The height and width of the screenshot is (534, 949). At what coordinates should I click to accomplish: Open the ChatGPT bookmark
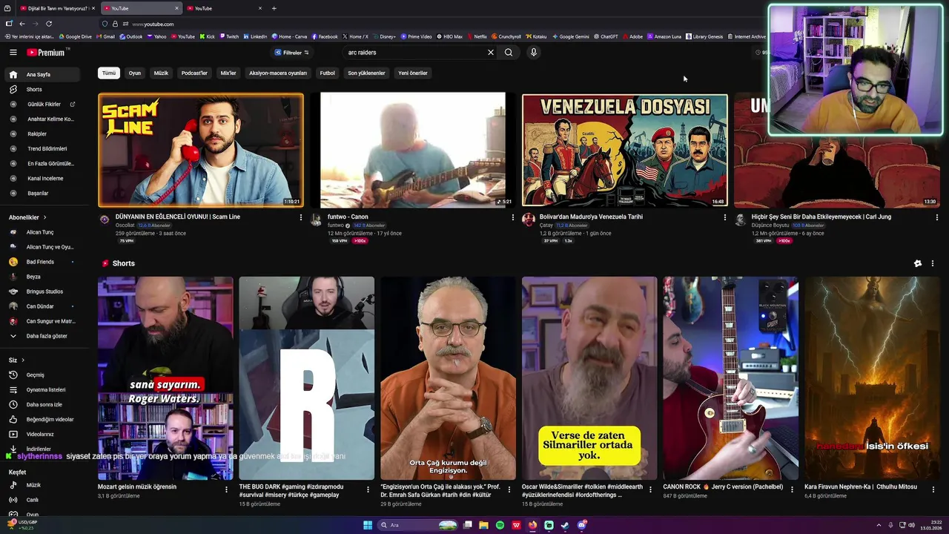click(606, 36)
